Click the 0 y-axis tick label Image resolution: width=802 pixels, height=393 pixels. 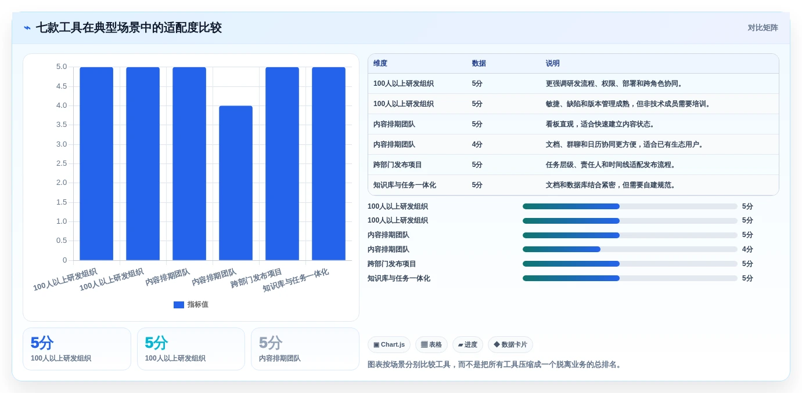pyautogui.click(x=65, y=260)
